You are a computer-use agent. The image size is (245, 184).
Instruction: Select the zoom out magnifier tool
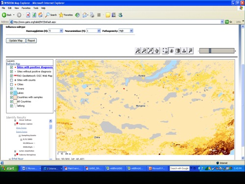[x=144, y=51]
